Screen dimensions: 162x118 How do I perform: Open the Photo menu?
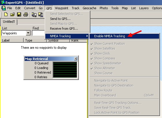[104, 8]
